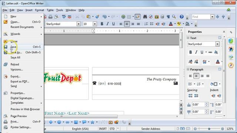Click Increase Indent in formatting toolbar
The width and height of the screenshot is (237, 133).
pos(163,24)
